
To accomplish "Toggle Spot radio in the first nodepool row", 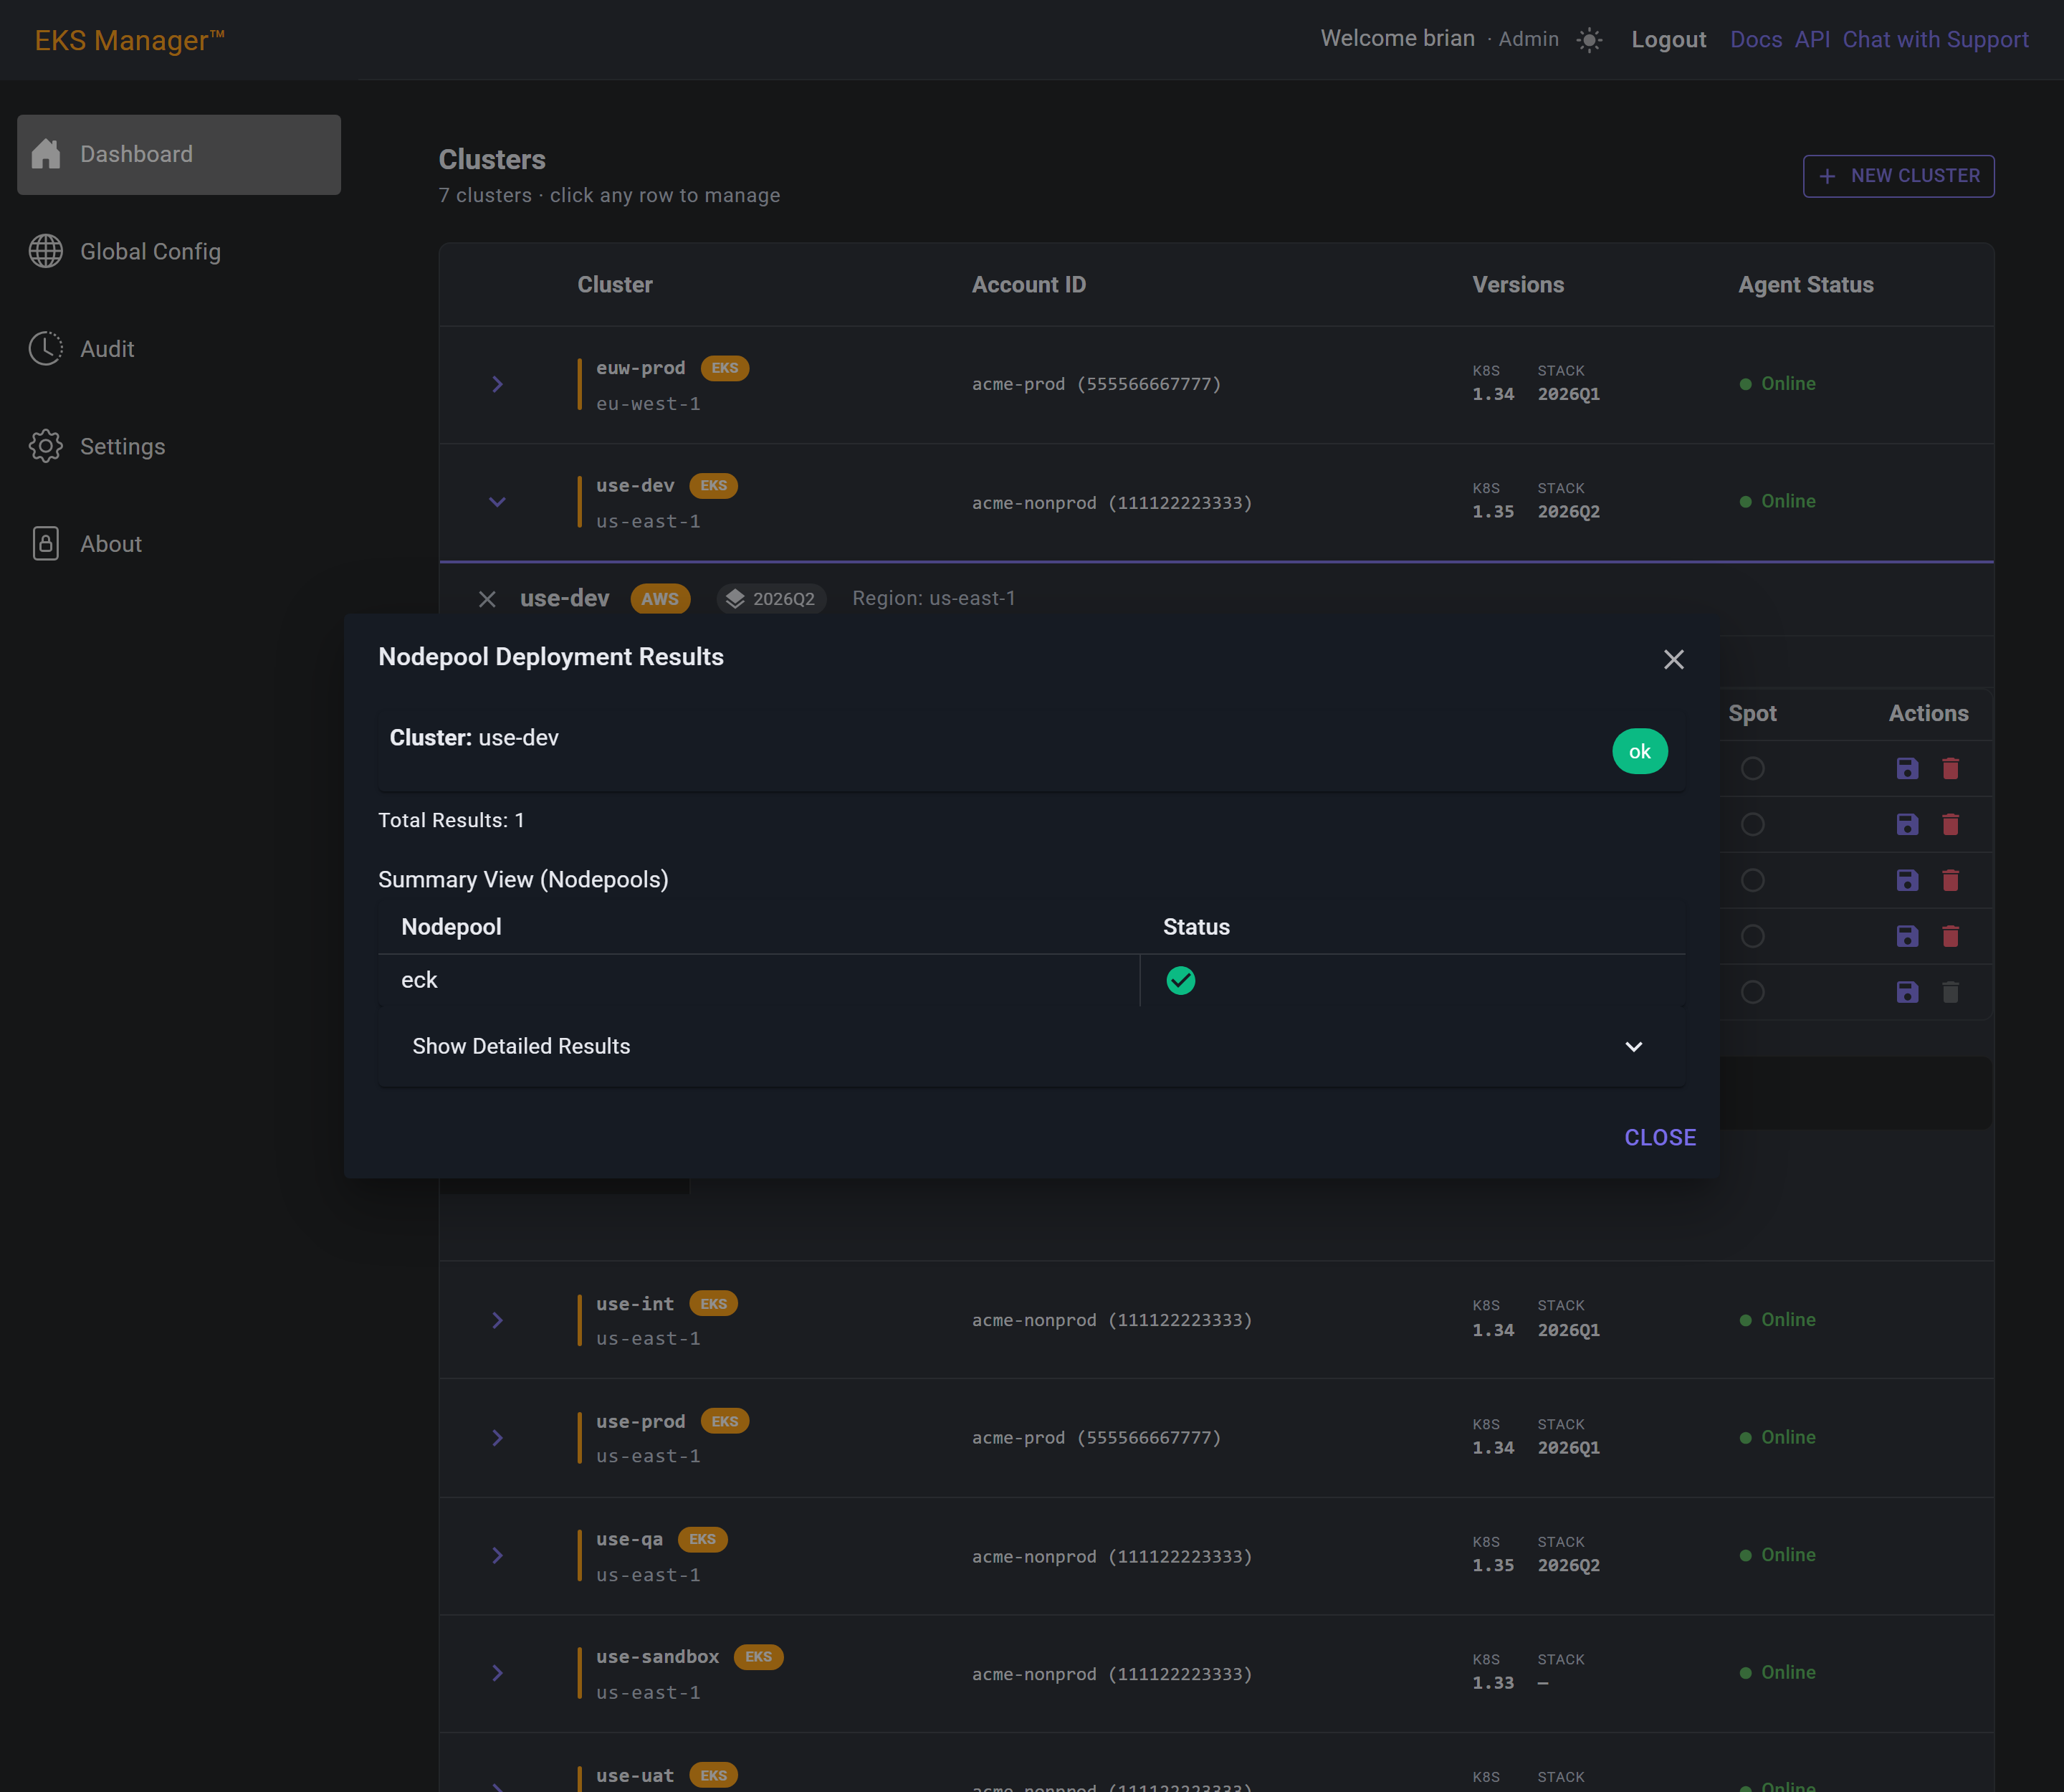I will (1752, 768).
